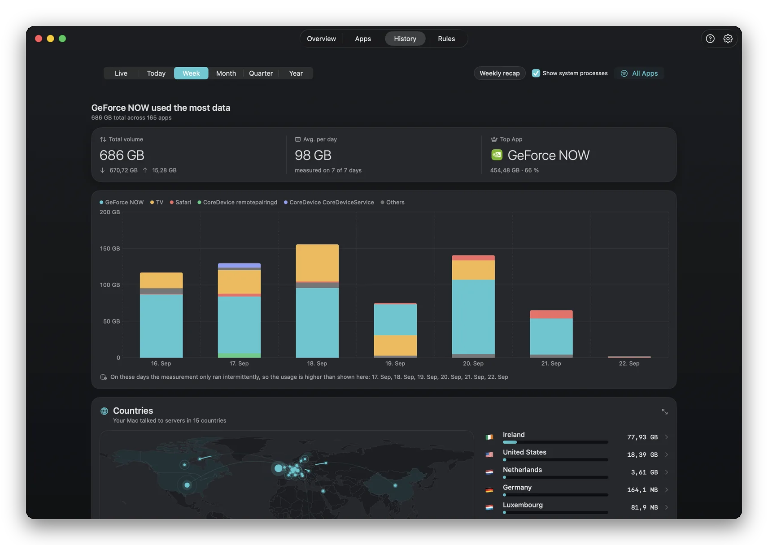
Task: Click the Avg. per day calendar icon
Action: pyautogui.click(x=298, y=139)
